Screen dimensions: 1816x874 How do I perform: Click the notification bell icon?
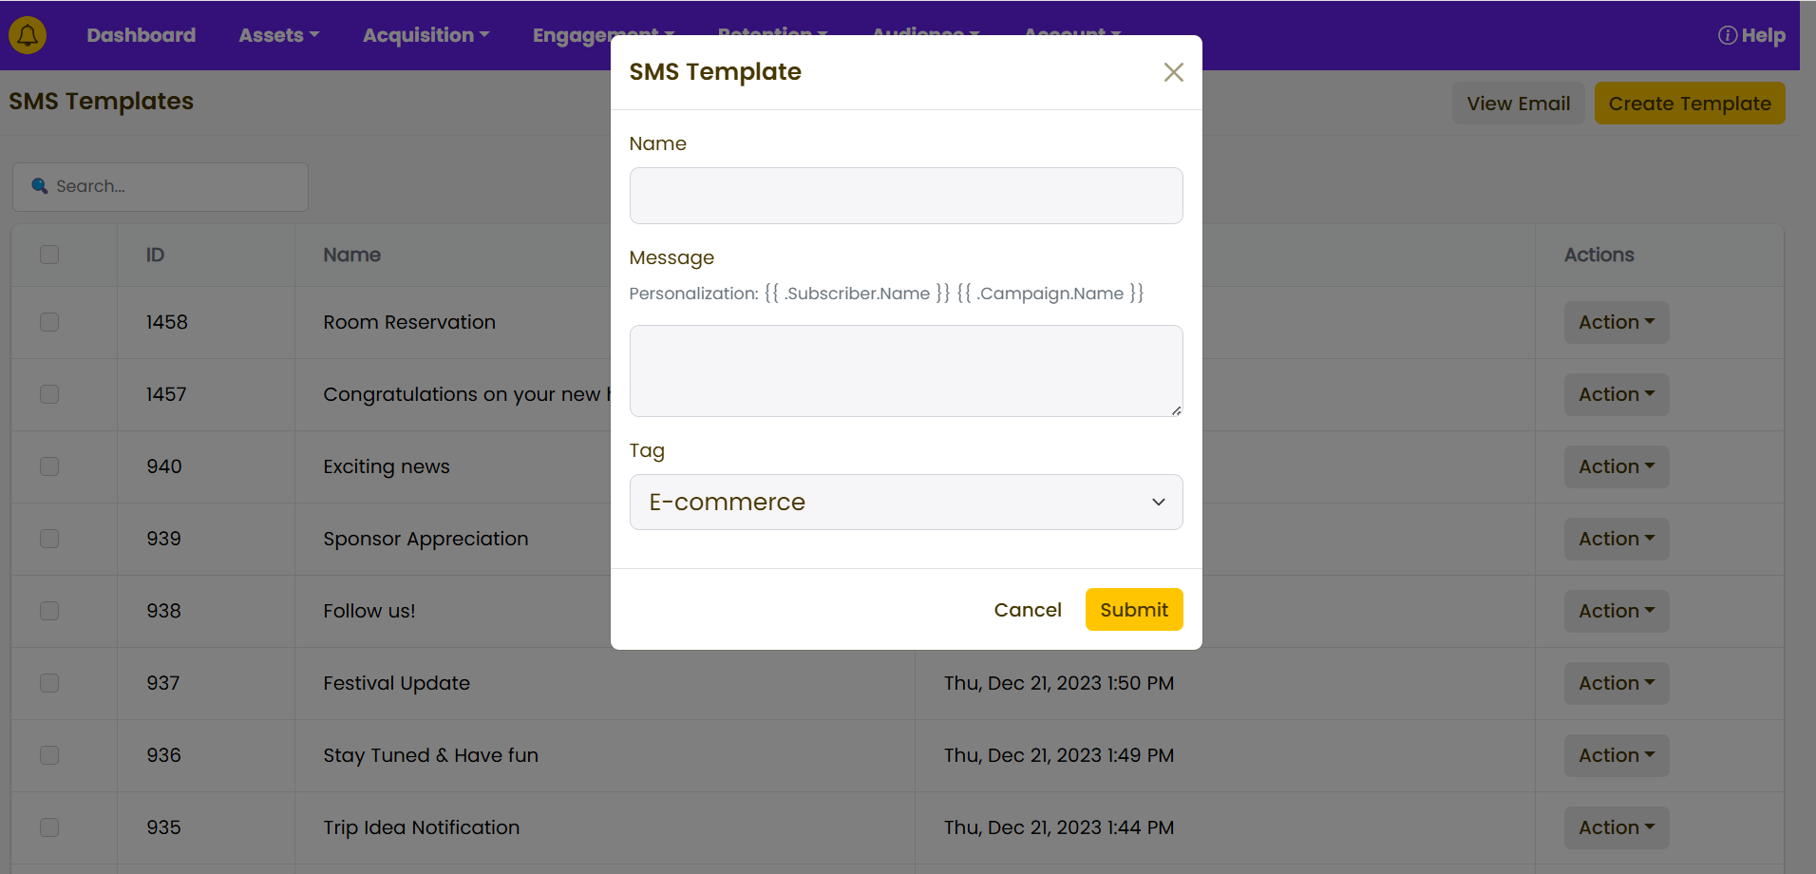click(28, 35)
